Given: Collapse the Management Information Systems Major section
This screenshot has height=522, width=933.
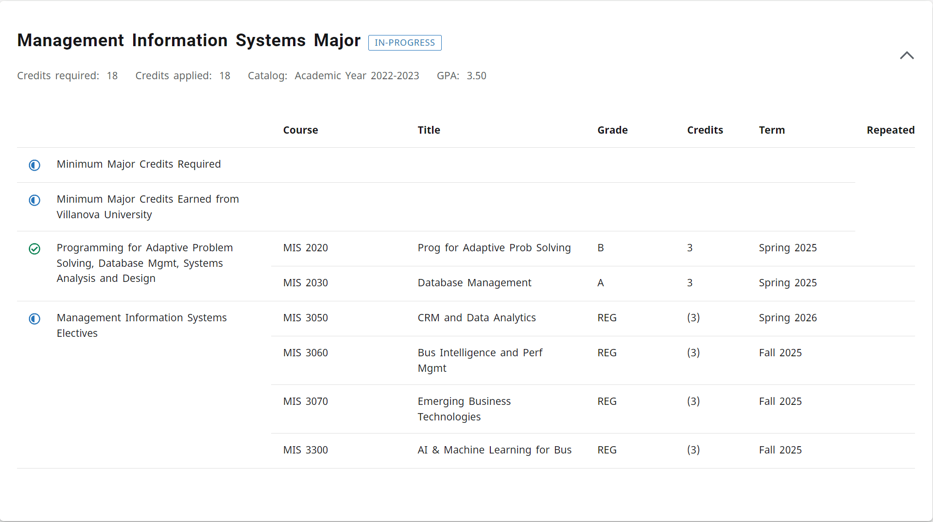Looking at the screenshot, I should pyautogui.click(x=907, y=55).
